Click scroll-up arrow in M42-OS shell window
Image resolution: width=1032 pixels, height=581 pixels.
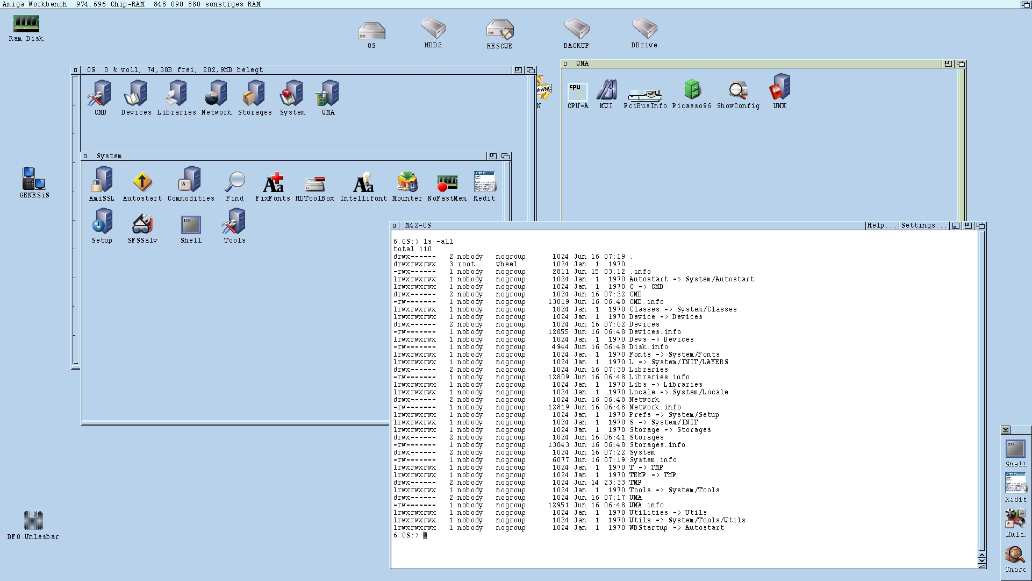coord(982,555)
